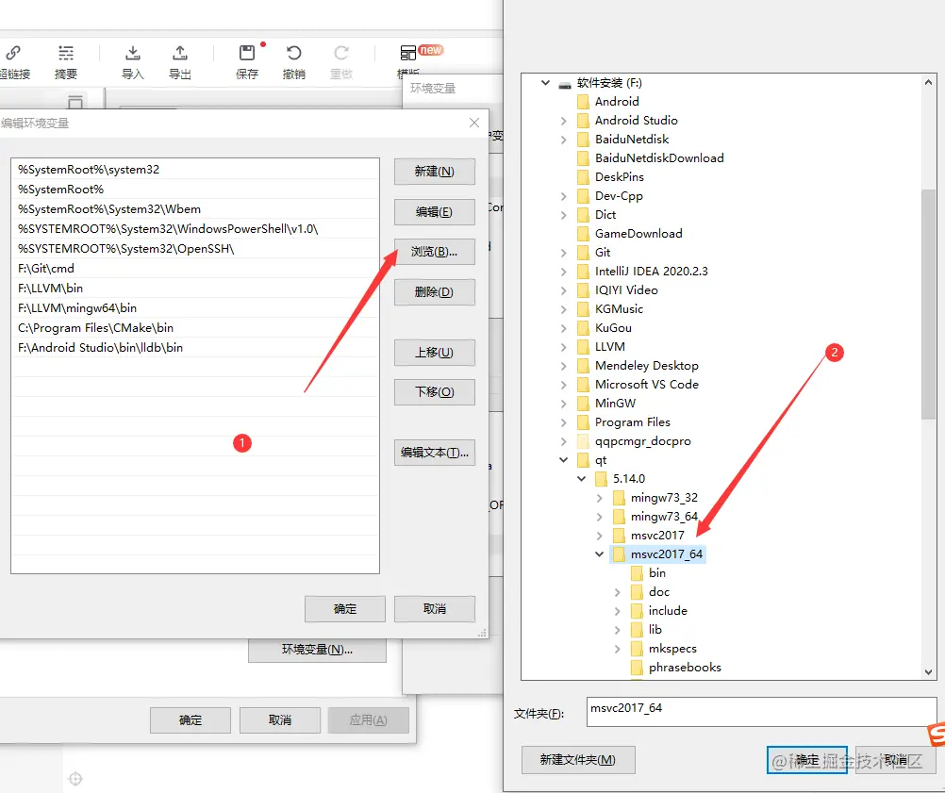Click the folder tree scrollbar up arrow
The image size is (945, 793).
tap(928, 83)
